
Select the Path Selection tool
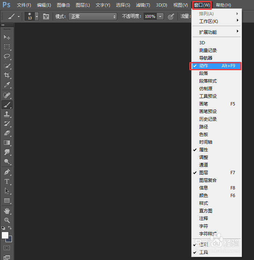(7, 191)
